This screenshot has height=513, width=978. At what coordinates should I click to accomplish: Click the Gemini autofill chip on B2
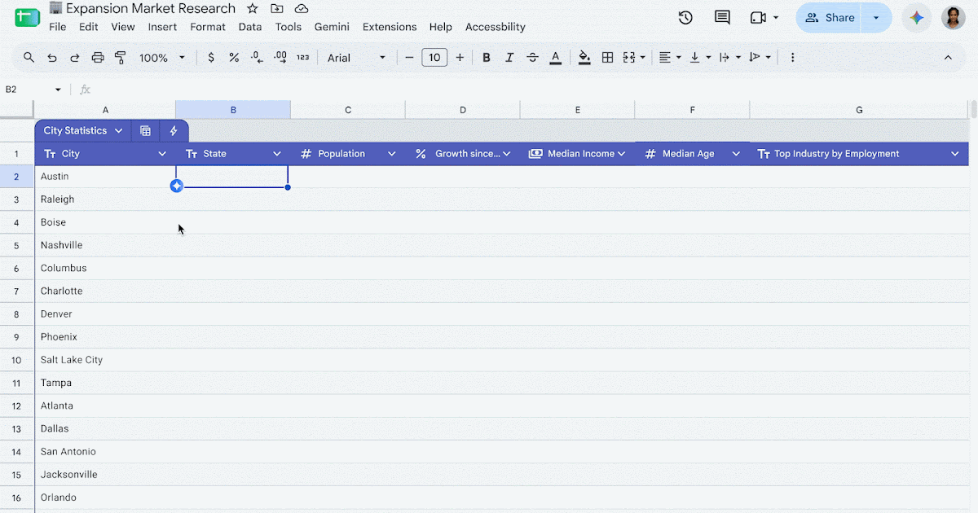tap(176, 186)
